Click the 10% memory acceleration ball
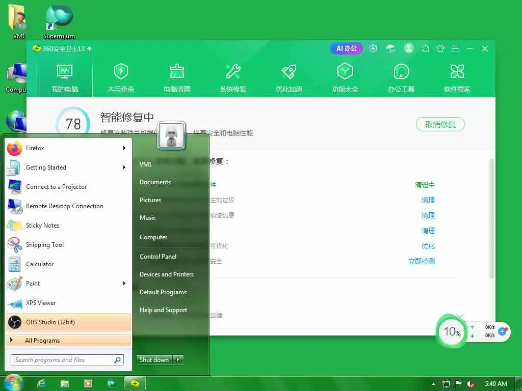The height and width of the screenshot is (391, 522). 452,331
